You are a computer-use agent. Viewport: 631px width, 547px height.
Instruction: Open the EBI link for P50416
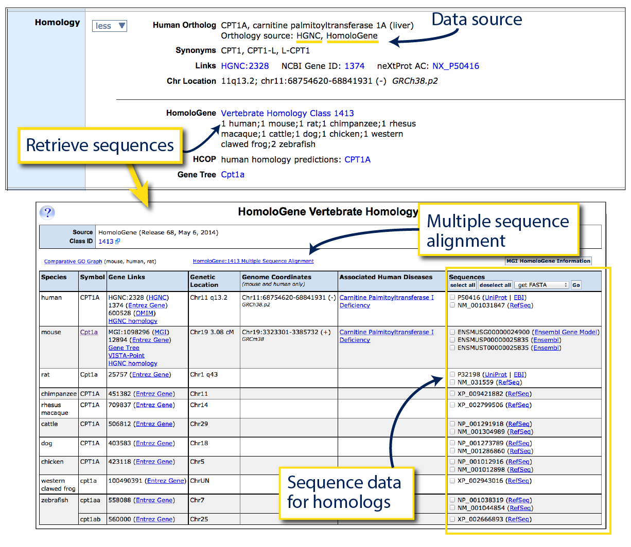tap(519, 297)
